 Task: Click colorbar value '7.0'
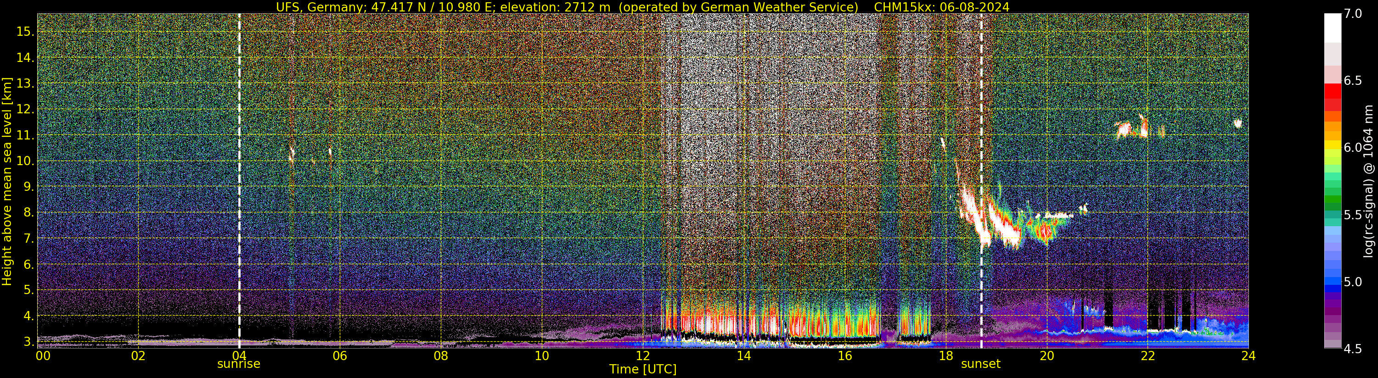pyautogui.click(x=1353, y=14)
